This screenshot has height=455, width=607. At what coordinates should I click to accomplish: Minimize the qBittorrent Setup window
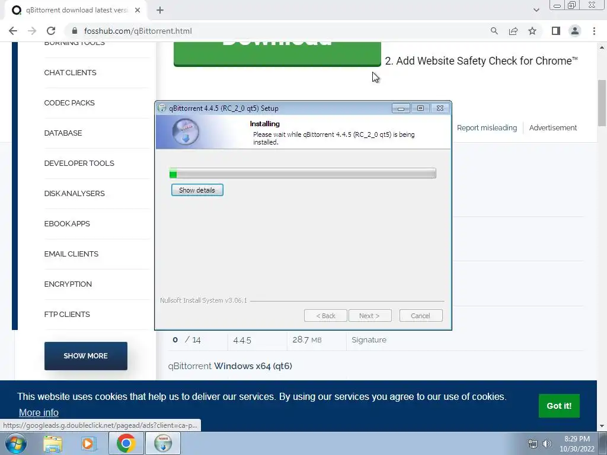click(x=401, y=108)
